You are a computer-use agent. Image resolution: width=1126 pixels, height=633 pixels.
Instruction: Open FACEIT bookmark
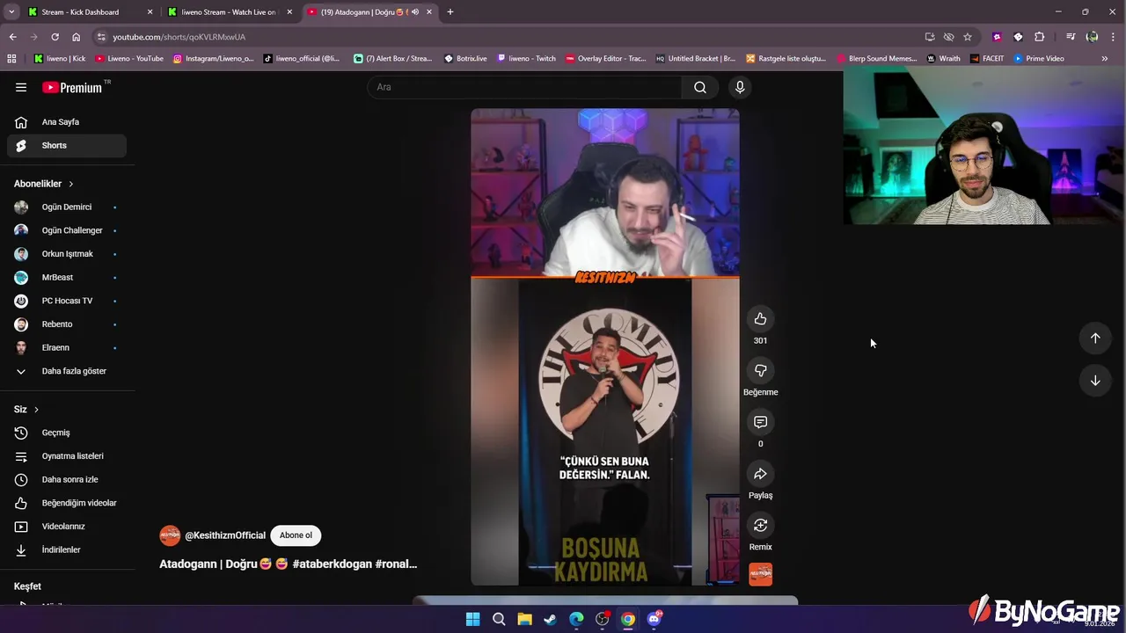click(x=987, y=59)
